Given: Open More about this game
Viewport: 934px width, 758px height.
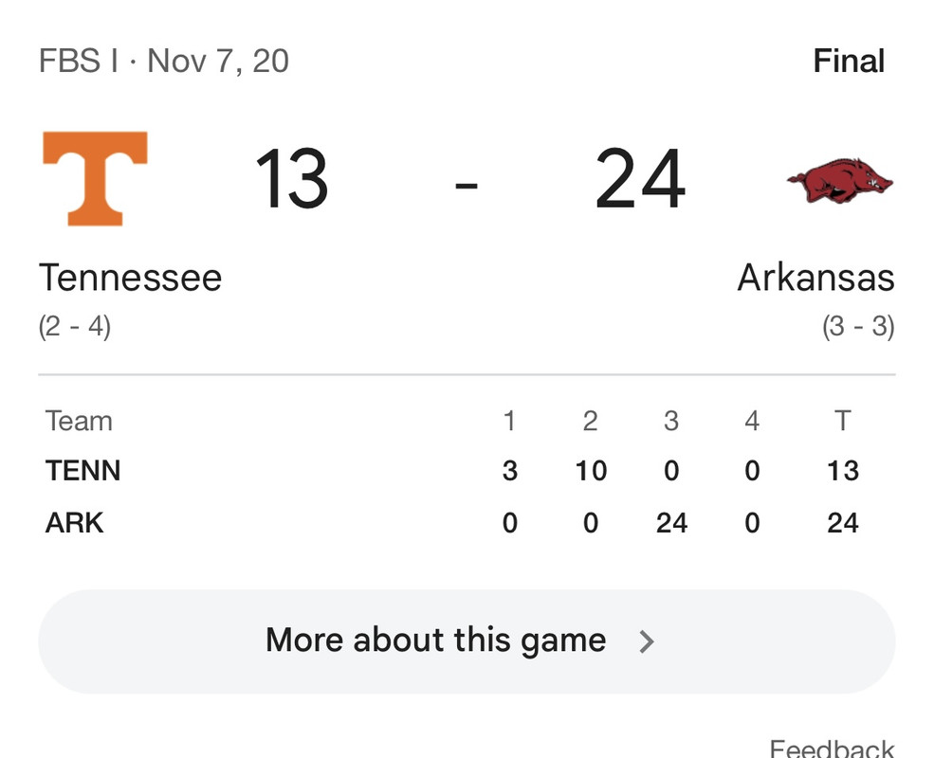Looking at the screenshot, I should click(x=467, y=641).
